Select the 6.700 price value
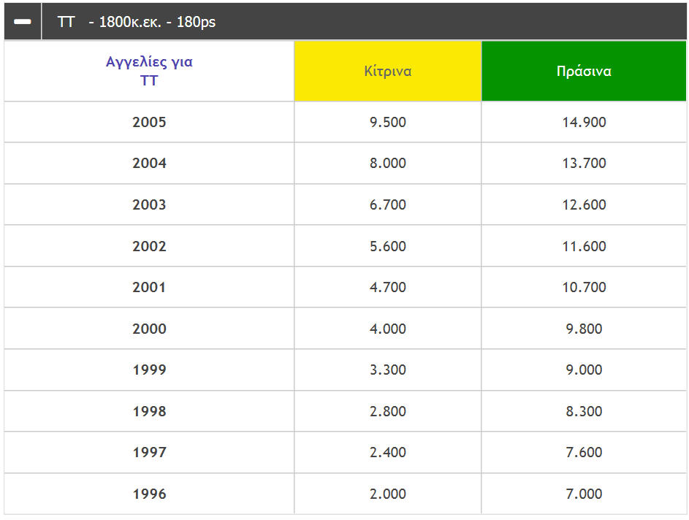Viewport: 689px width, 520px height. pyautogui.click(x=388, y=204)
